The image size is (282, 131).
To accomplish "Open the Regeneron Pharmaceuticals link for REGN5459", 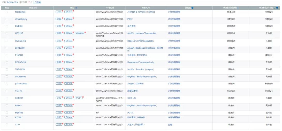I will tap(140, 62).
